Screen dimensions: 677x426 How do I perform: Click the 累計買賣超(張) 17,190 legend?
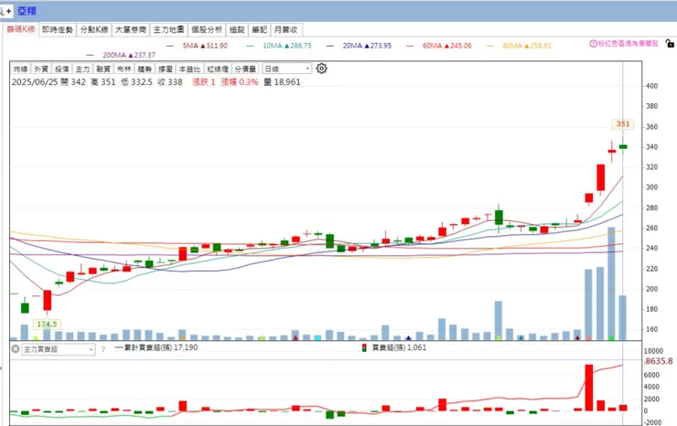point(156,347)
